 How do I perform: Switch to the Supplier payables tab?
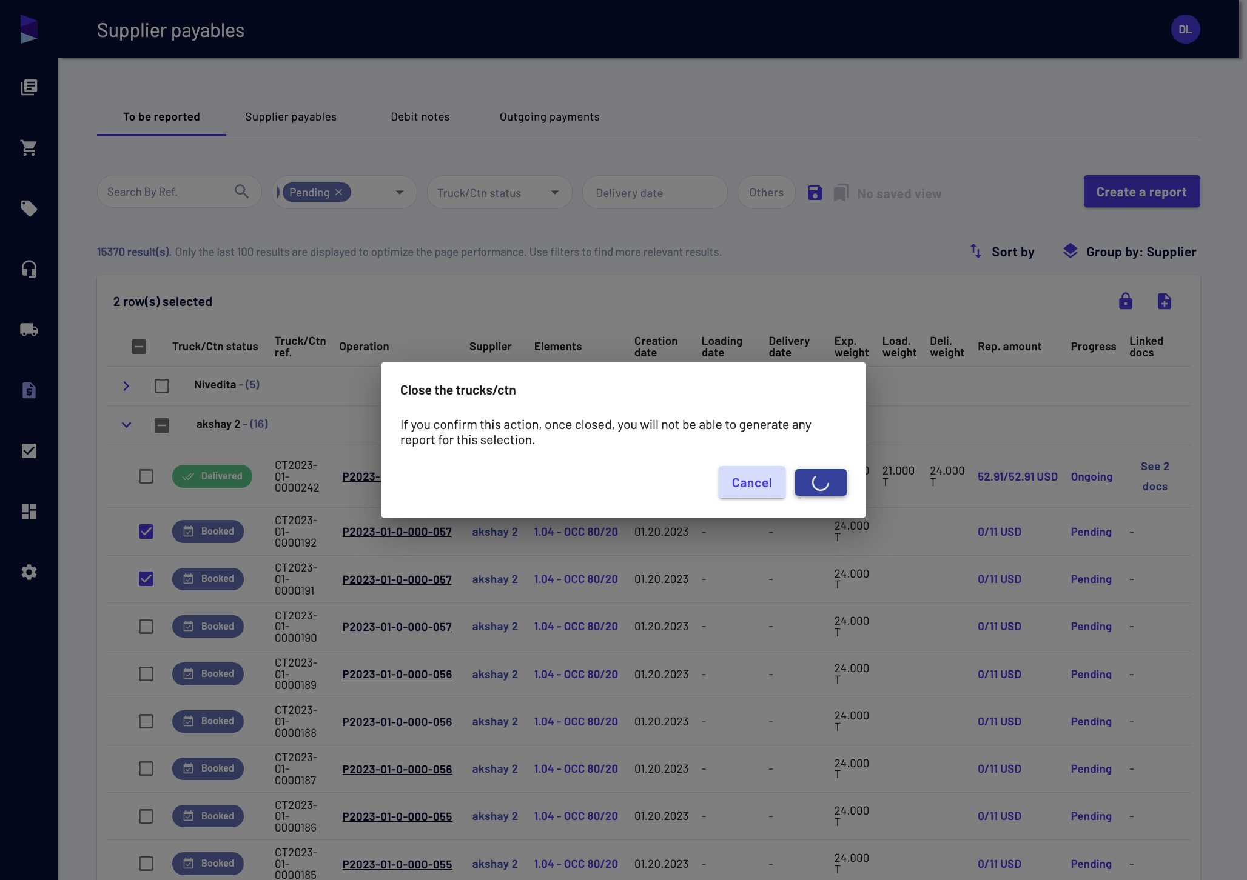tap(291, 117)
